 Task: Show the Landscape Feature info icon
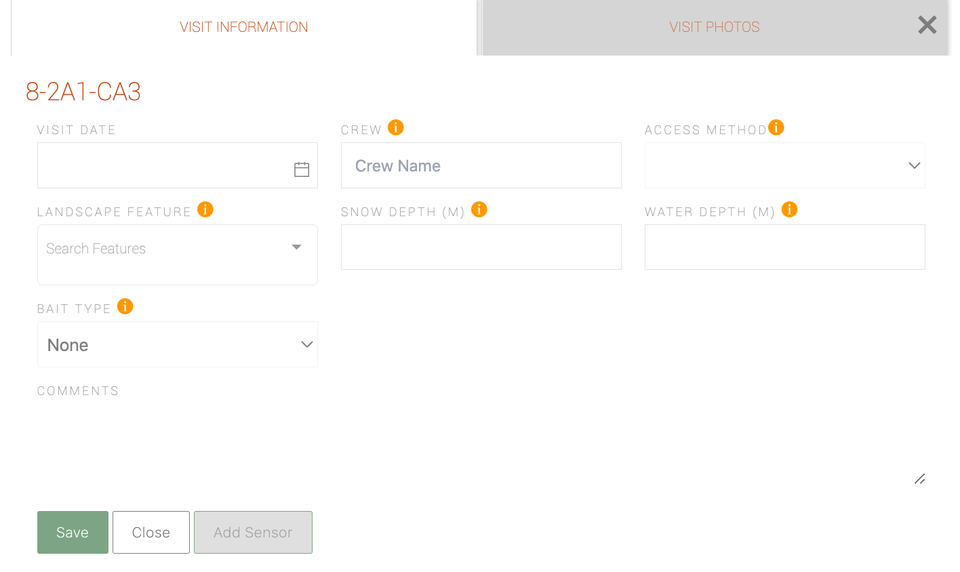point(205,209)
